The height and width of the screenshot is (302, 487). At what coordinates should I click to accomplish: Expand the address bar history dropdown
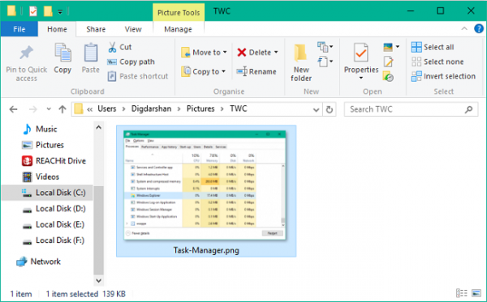point(316,109)
